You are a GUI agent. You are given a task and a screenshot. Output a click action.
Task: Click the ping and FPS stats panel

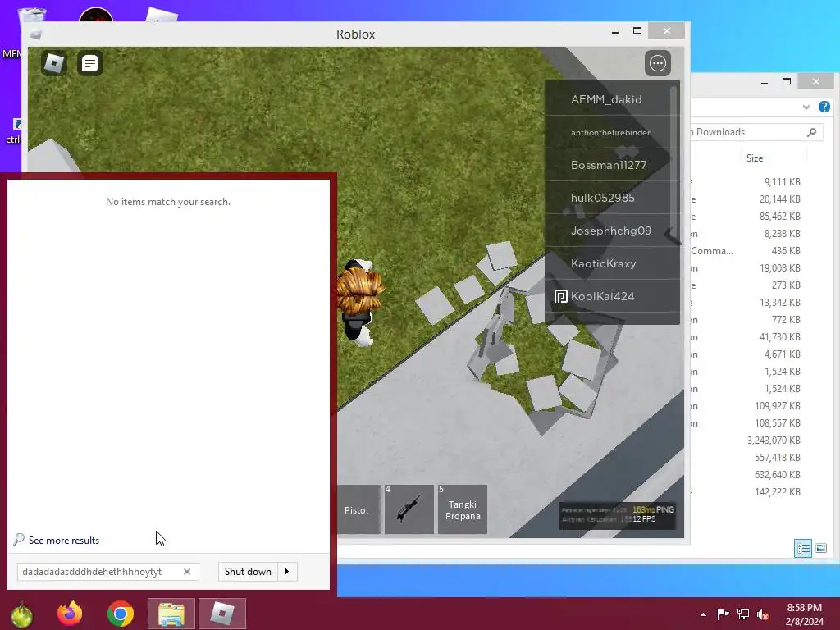618,515
